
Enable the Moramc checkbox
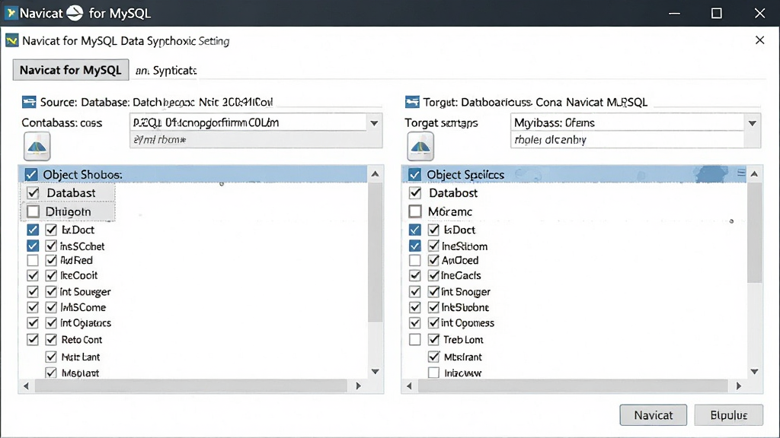415,211
